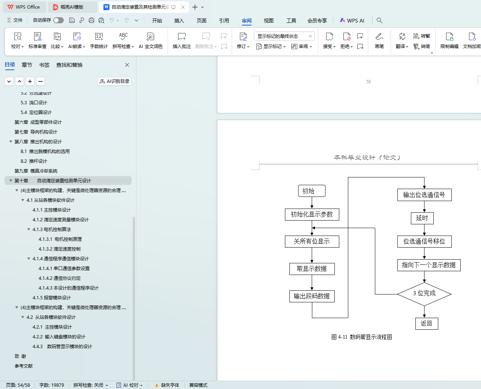Switch to the 视图 ribbon tab
This screenshot has height=389, width=481.
pyautogui.click(x=268, y=21)
